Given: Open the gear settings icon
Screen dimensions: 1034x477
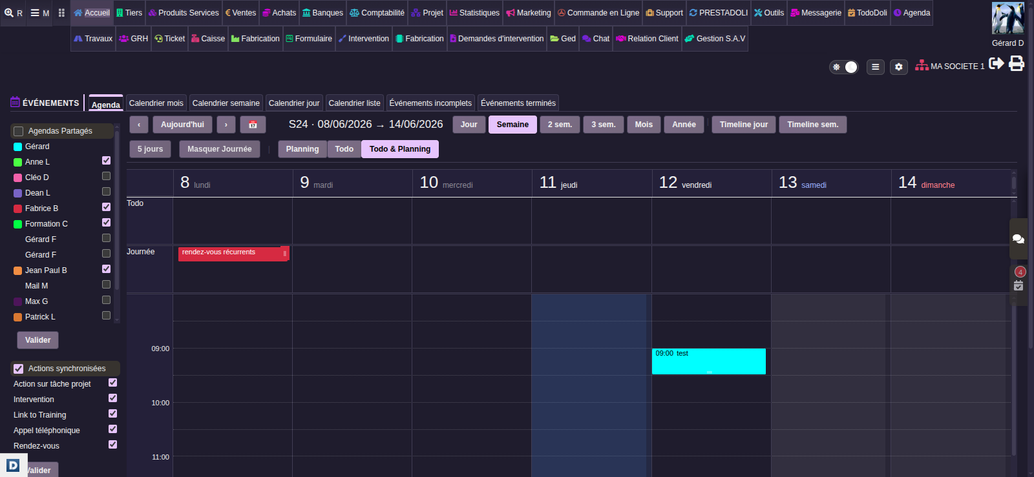Looking at the screenshot, I should (x=899, y=67).
